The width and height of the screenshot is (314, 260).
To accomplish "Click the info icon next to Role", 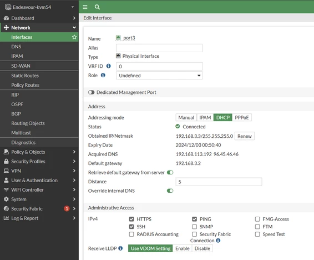I will [x=103, y=75].
